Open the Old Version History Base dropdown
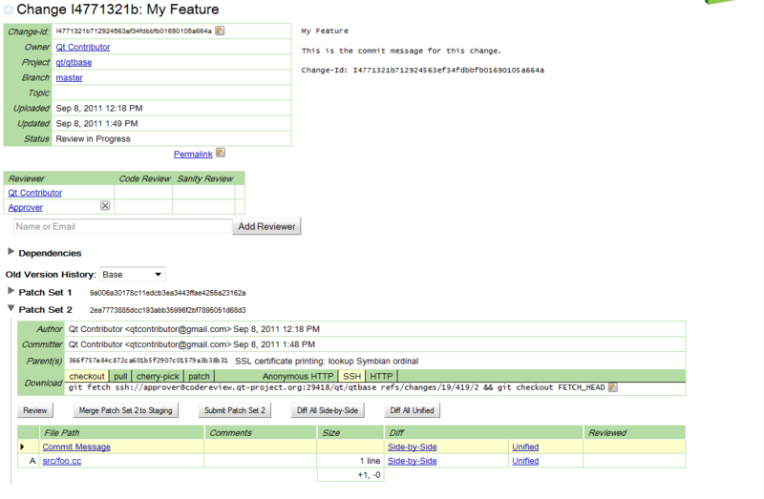The image size is (764, 499). coord(133,274)
